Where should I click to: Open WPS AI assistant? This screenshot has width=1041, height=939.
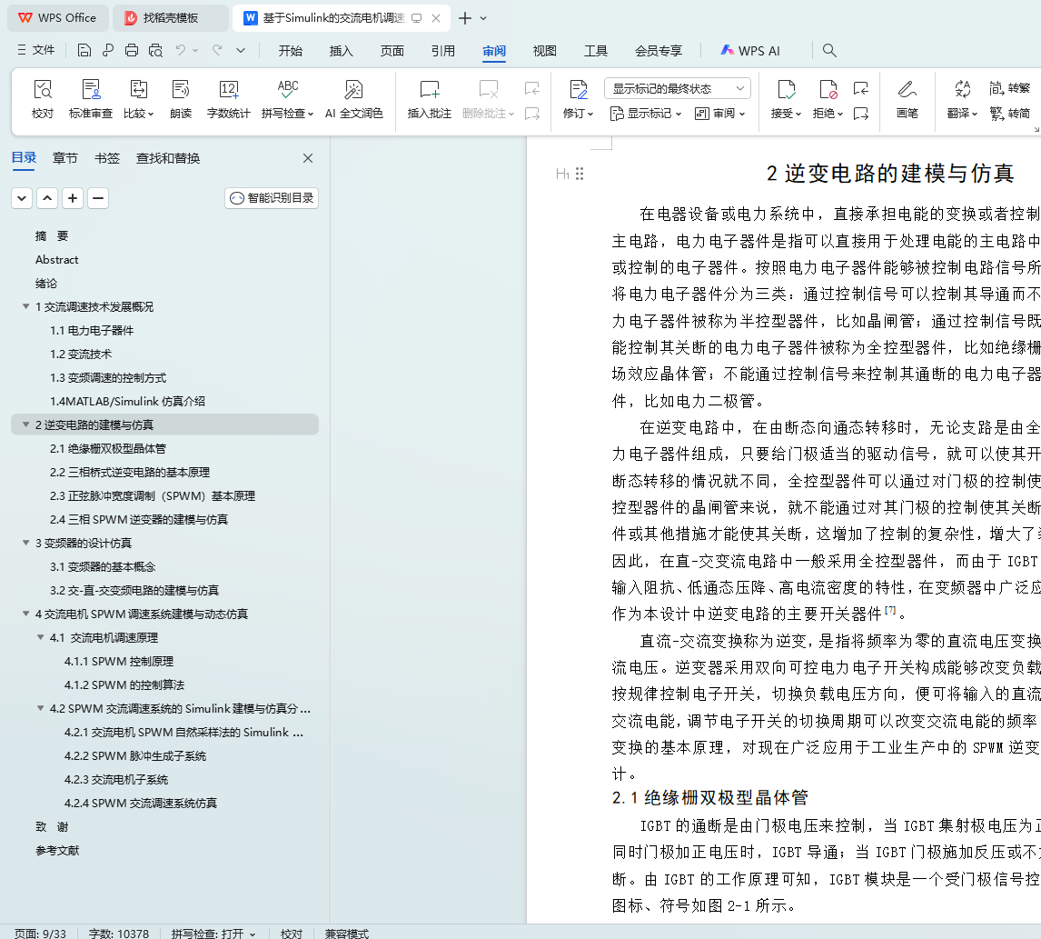[750, 51]
